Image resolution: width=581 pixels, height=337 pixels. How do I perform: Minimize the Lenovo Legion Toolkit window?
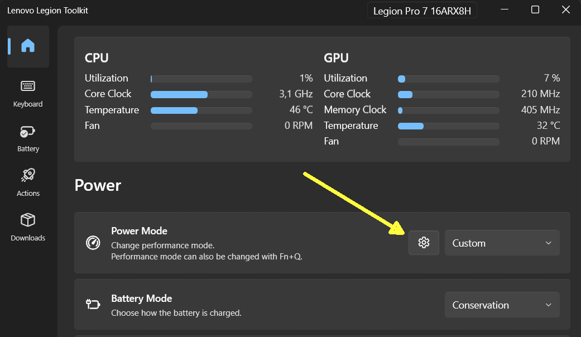(505, 9)
